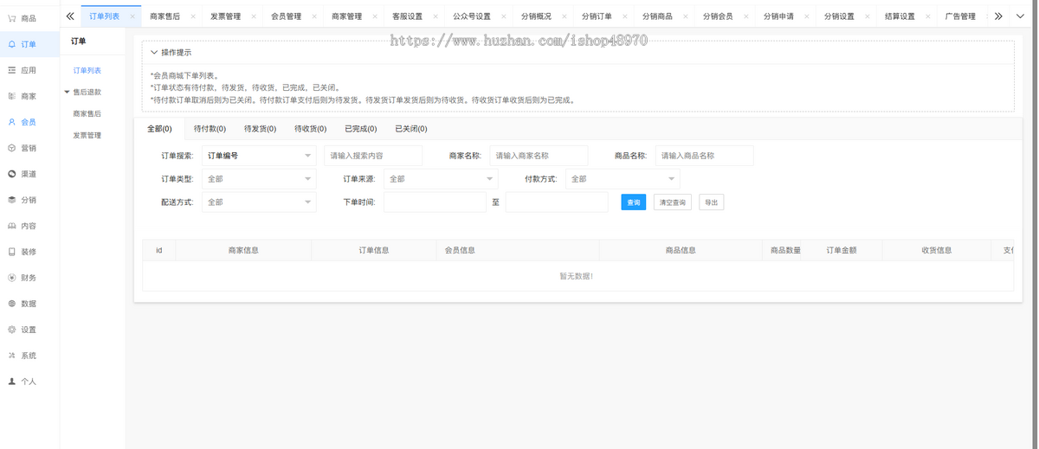This screenshot has width=1039, height=449.
Task: Open the 付款方式 dropdown
Action: (x=623, y=179)
